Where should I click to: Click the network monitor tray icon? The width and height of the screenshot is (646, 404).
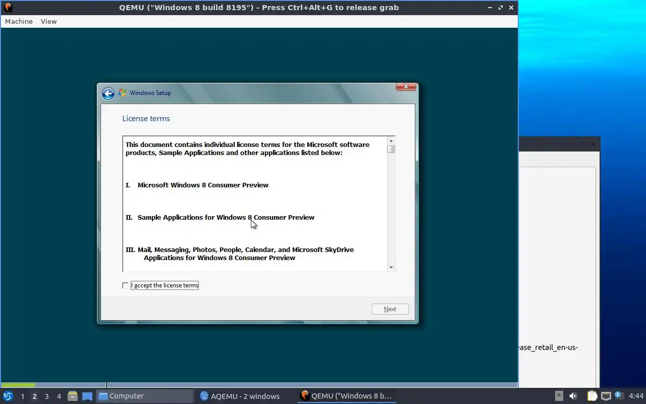point(606,396)
